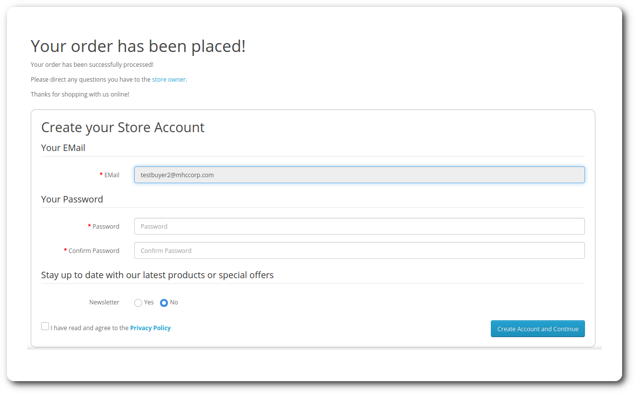Select the No newsletter radio button
The width and height of the screenshot is (635, 394).
tap(164, 303)
